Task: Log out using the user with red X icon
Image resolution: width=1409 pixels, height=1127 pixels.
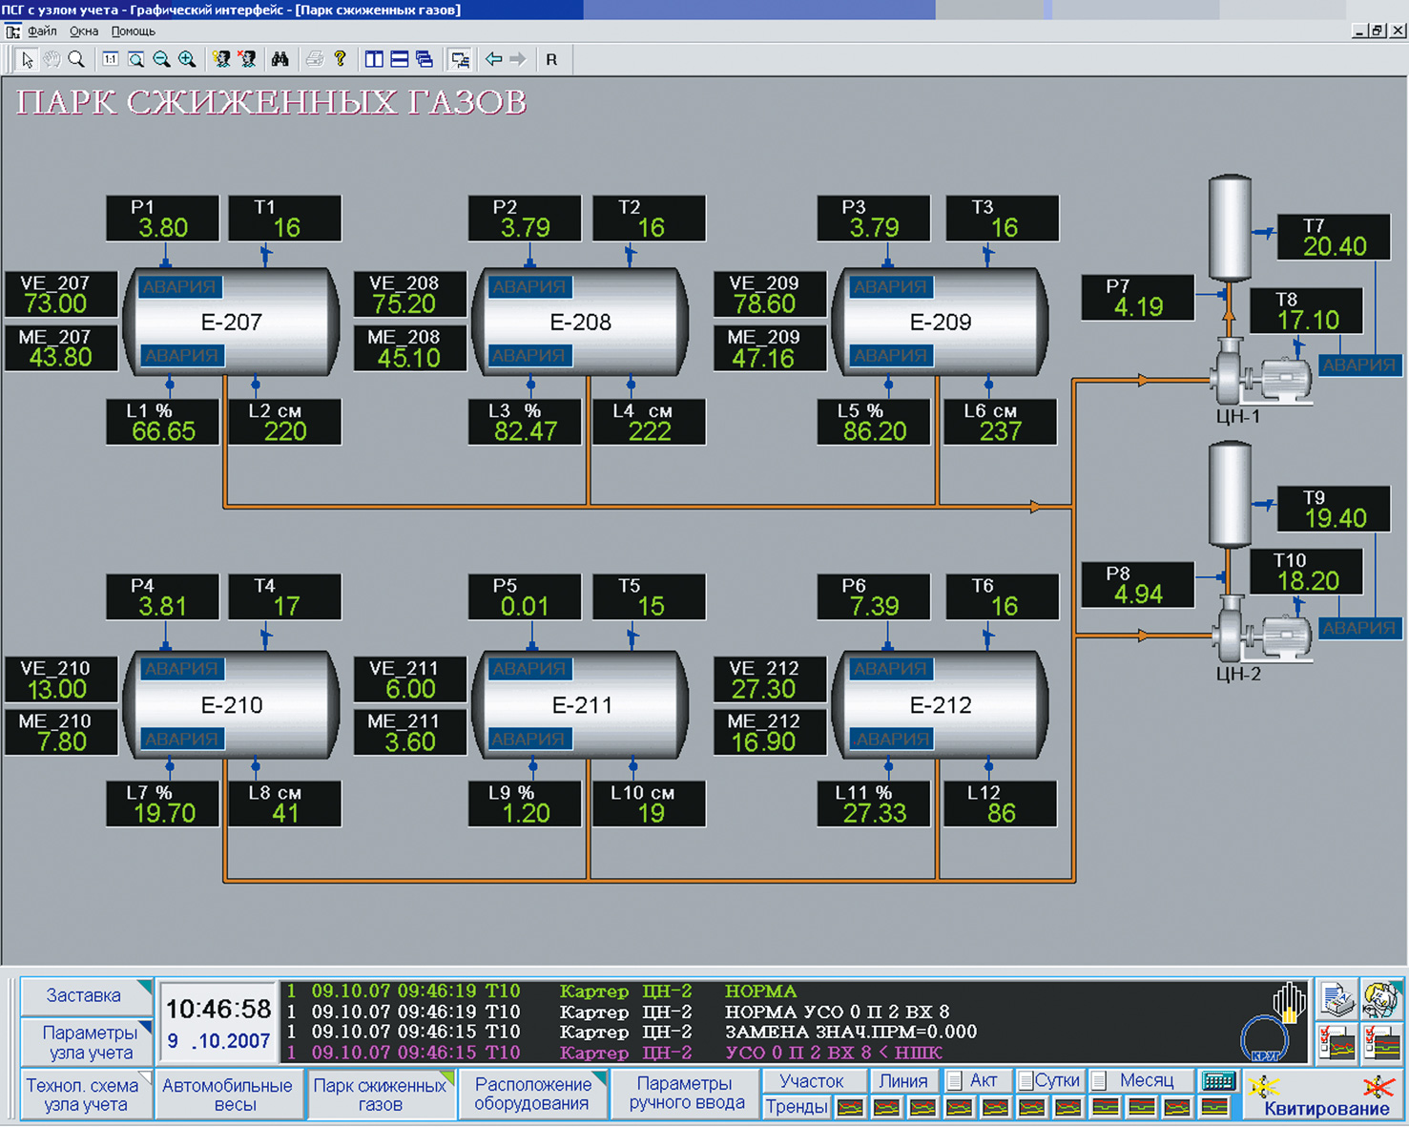Action: pos(247,59)
